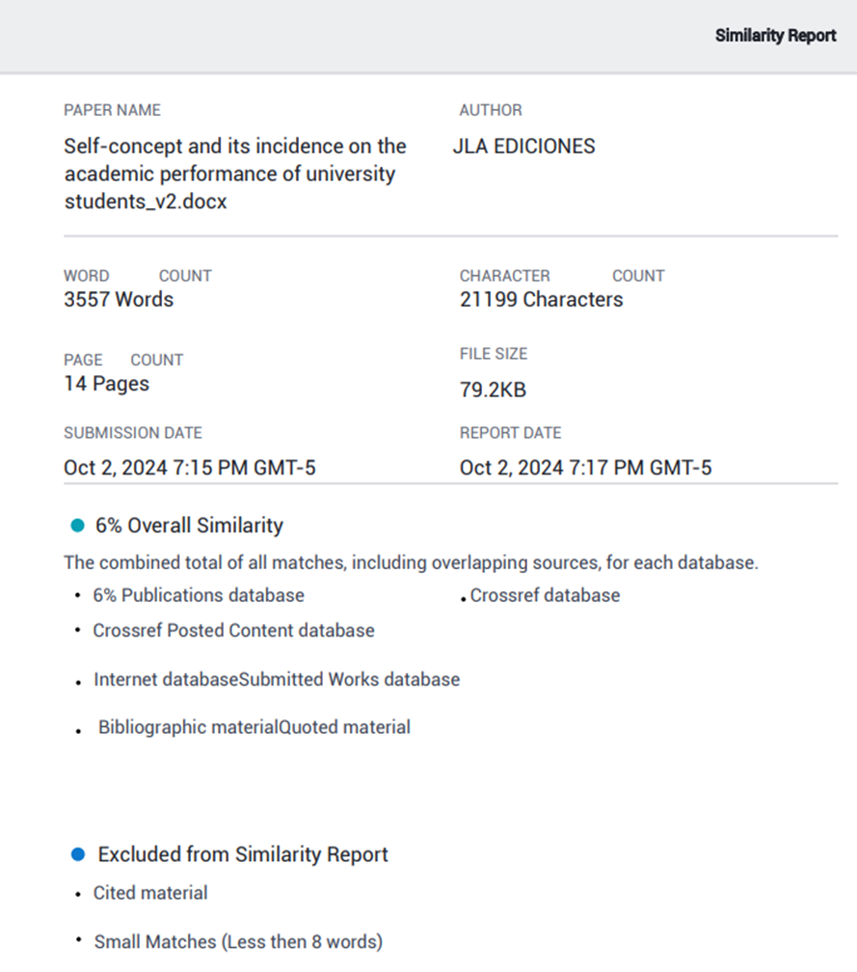Click the teal dot beside Overall Similarity

pyautogui.click(x=78, y=526)
